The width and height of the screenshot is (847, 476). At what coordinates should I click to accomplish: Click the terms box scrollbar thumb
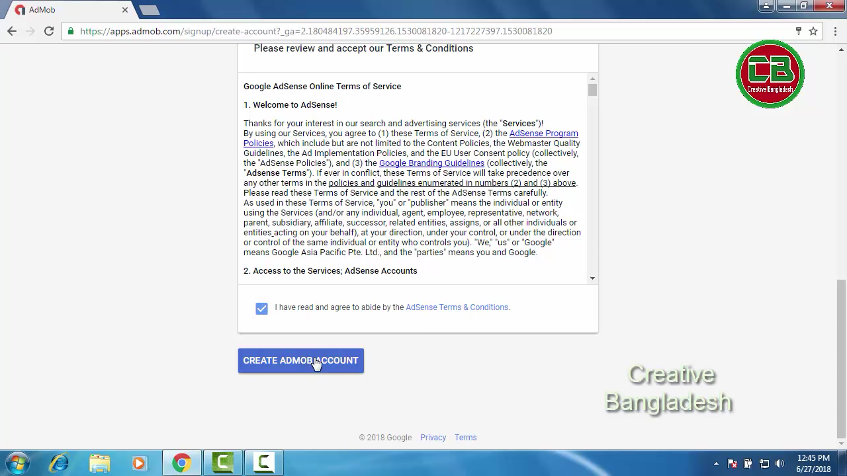(x=592, y=90)
